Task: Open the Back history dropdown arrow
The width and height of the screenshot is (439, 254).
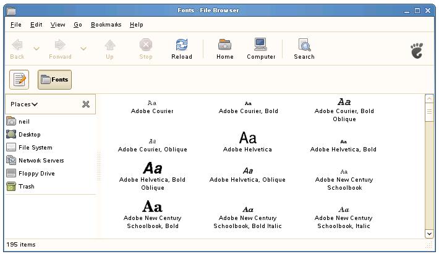Action: coord(36,49)
